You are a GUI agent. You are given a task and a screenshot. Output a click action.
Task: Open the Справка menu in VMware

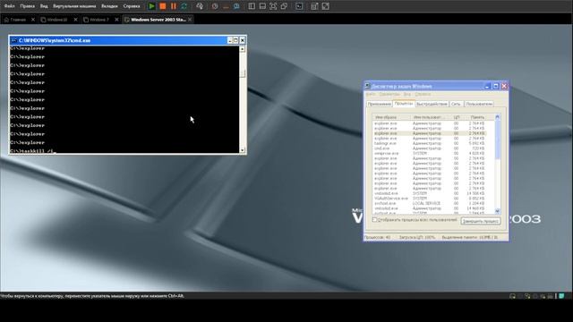tap(132, 6)
